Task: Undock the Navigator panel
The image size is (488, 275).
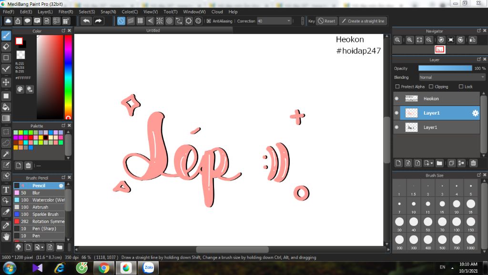Action: pyautogui.click(x=479, y=31)
